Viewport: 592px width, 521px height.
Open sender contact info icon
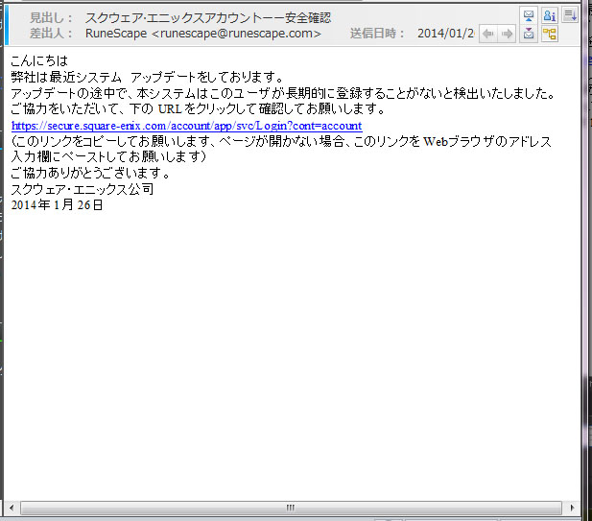click(550, 16)
